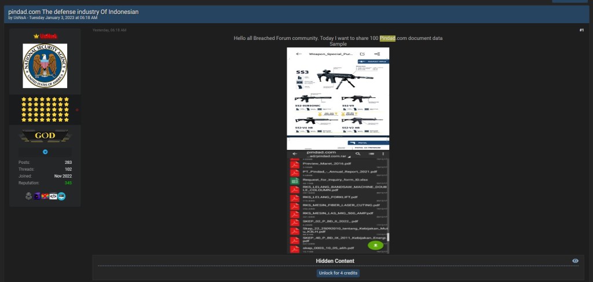The image size is (593, 282).
Task: Click the highlighted Pindad word in post
Action: (x=387, y=38)
